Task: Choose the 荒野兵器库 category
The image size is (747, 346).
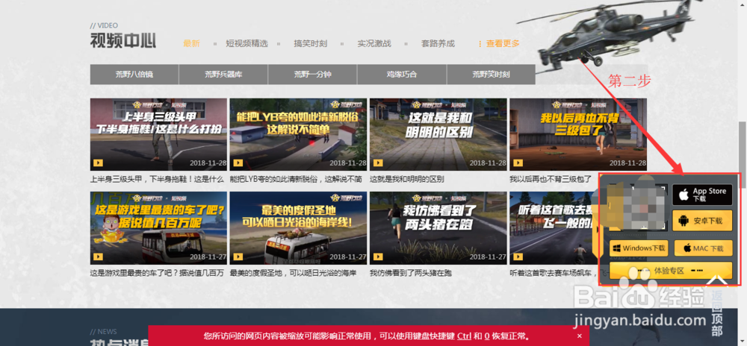Action: coord(223,75)
